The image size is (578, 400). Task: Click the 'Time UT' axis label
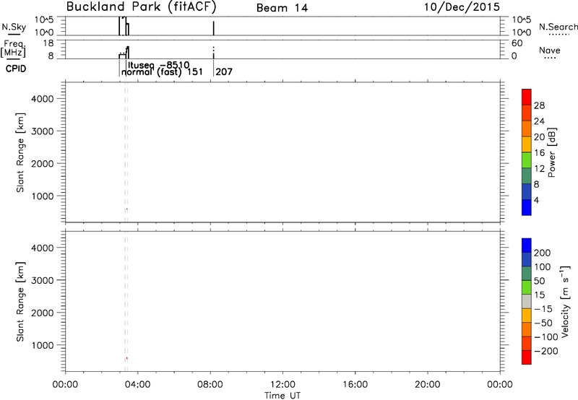[x=282, y=396]
